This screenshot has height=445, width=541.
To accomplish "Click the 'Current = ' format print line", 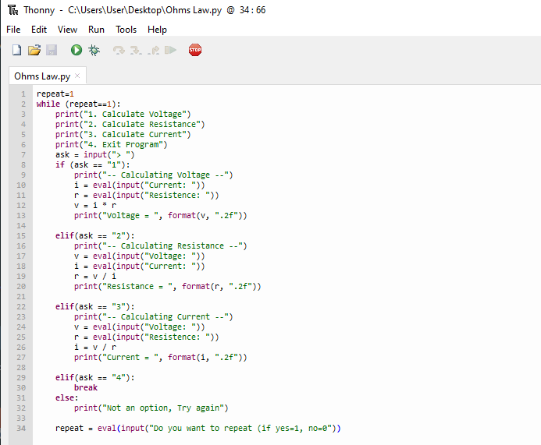I will pos(161,357).
